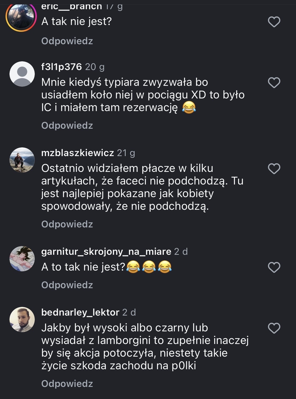Like garnitur_skrojony_na_miare's comment

274,267
